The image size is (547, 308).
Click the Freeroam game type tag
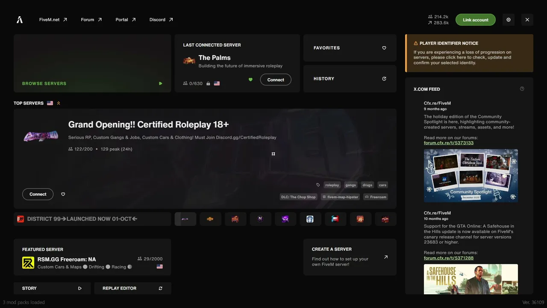coord(376,197)
